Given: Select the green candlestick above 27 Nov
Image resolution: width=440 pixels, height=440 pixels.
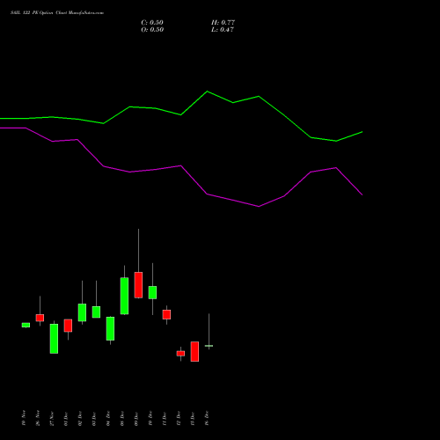Looking at the screenshot, I should tap(54, 339).
